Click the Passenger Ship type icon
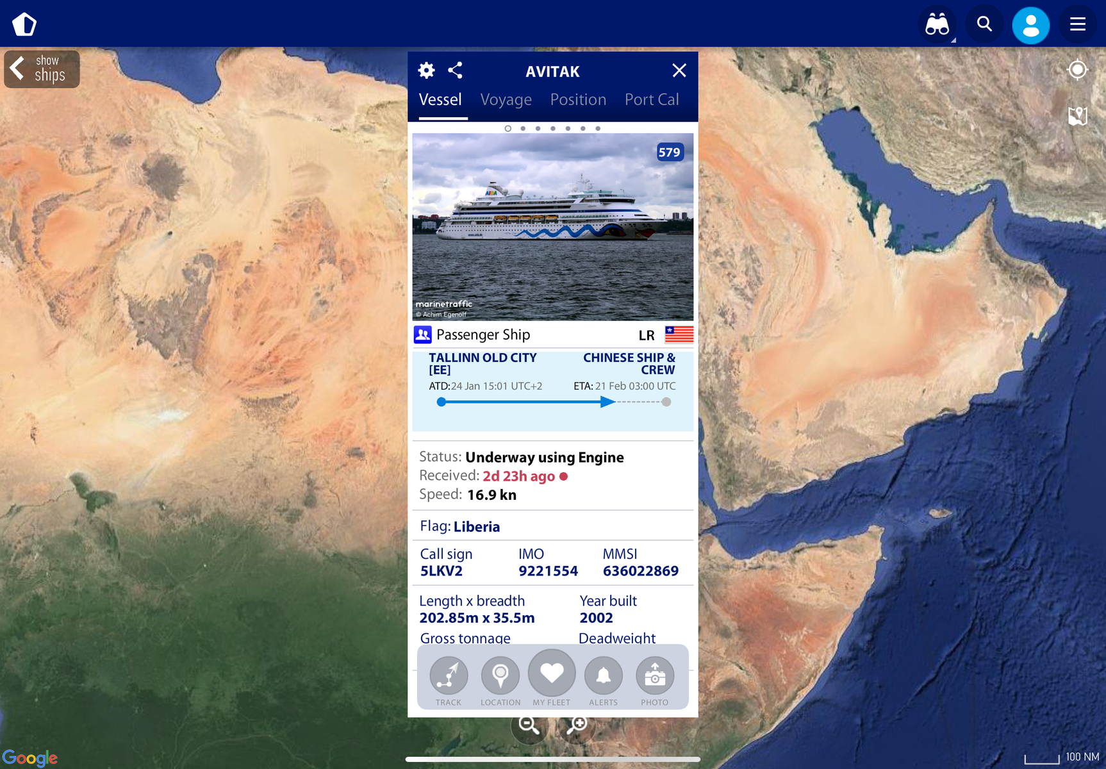This screenshot has width=1106, height=769. click(x=423, y=335)
